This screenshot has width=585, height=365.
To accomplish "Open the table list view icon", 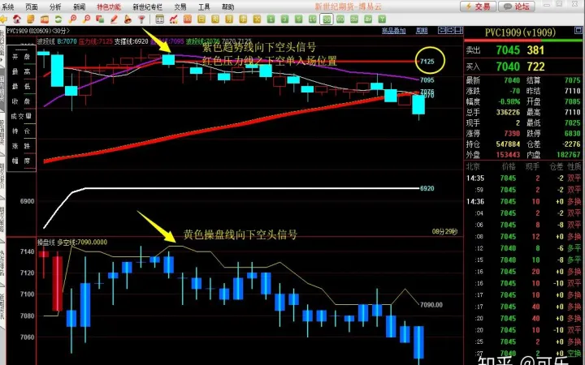I will [160, 19].
